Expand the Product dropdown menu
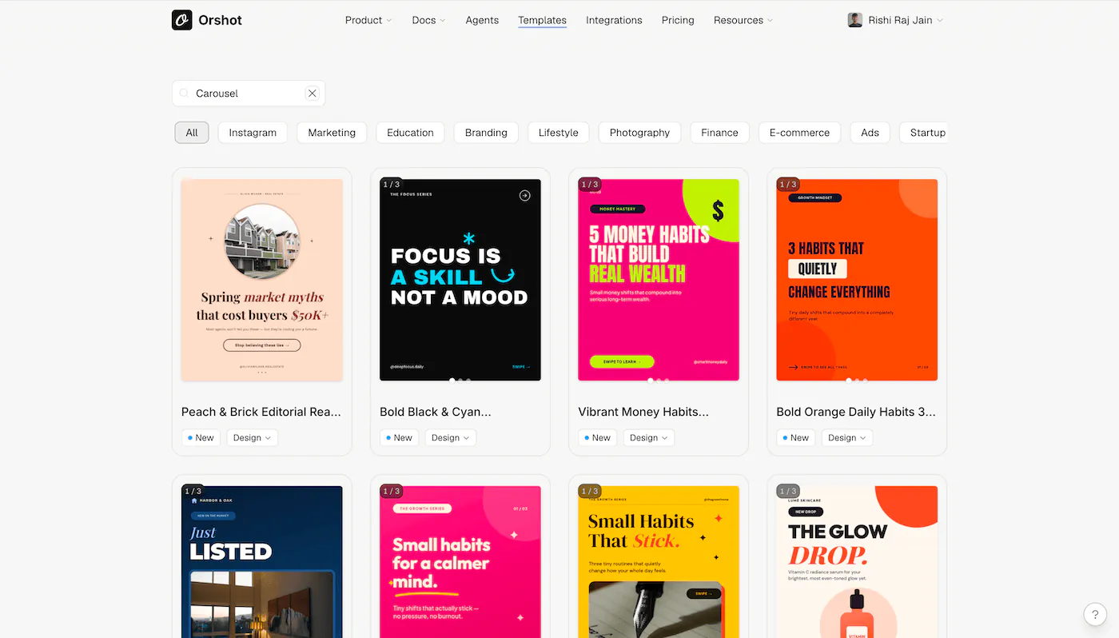The width and height of the screenshot is (1119, 638). point(368,20)
